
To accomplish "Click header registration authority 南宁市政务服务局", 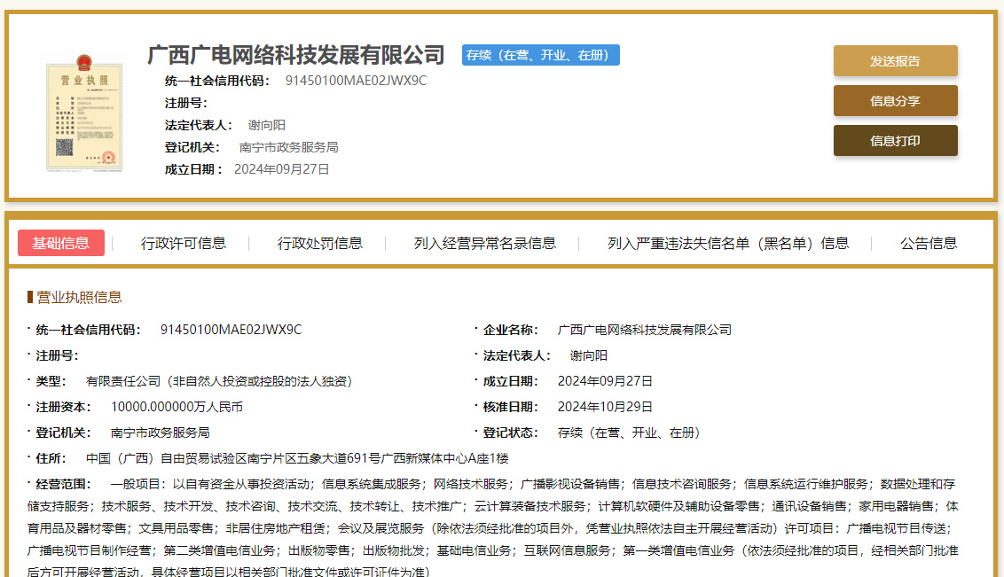I will pos(288,147).
